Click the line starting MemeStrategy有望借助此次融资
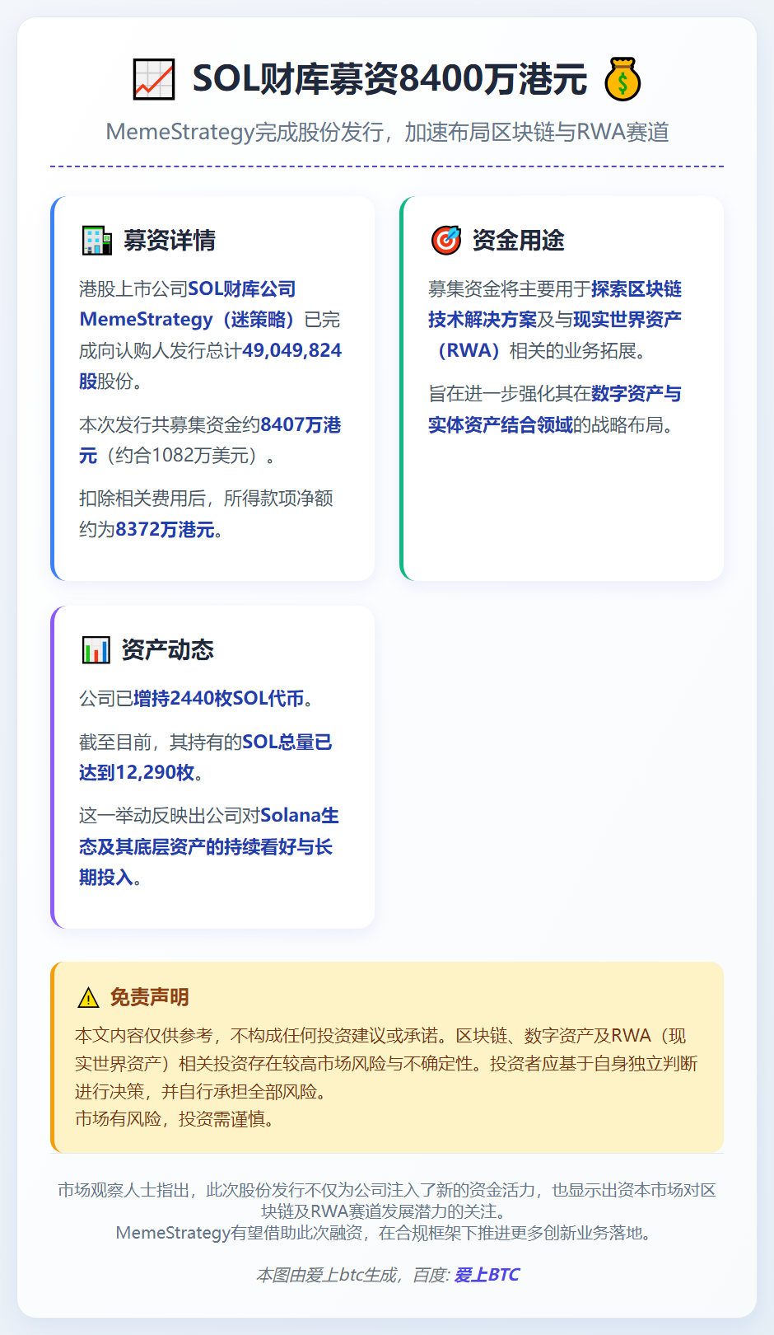Screen dimensions: 774x1335 point(387,1233)
